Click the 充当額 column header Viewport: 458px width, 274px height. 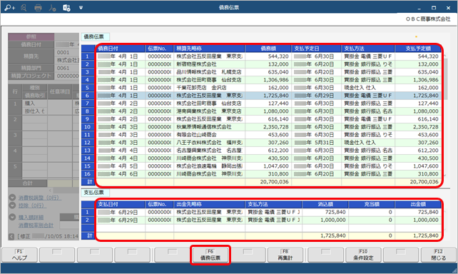[372, 204]
